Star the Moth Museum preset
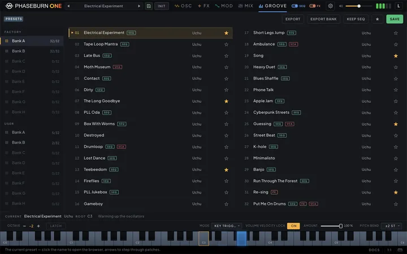407x254 pixels. point(226,67)
